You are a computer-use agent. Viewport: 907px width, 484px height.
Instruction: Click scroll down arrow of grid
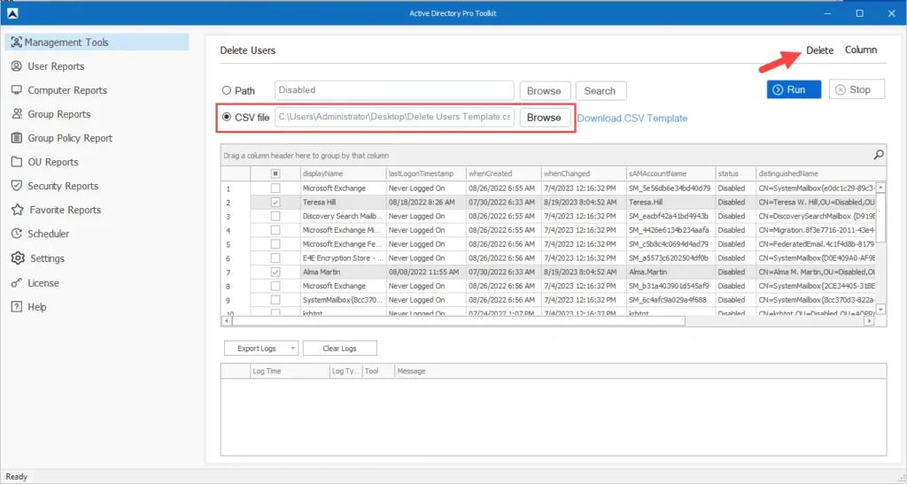coord(881,310)
